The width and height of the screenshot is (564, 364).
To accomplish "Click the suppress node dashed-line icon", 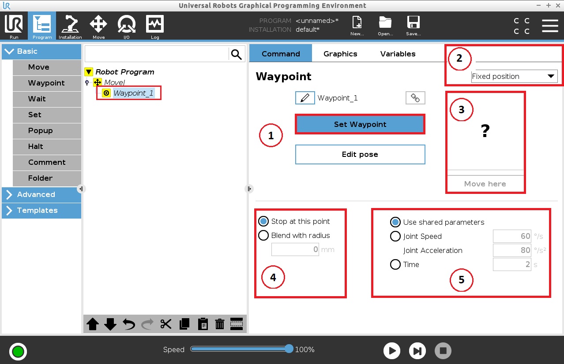I will click(237, 324).
